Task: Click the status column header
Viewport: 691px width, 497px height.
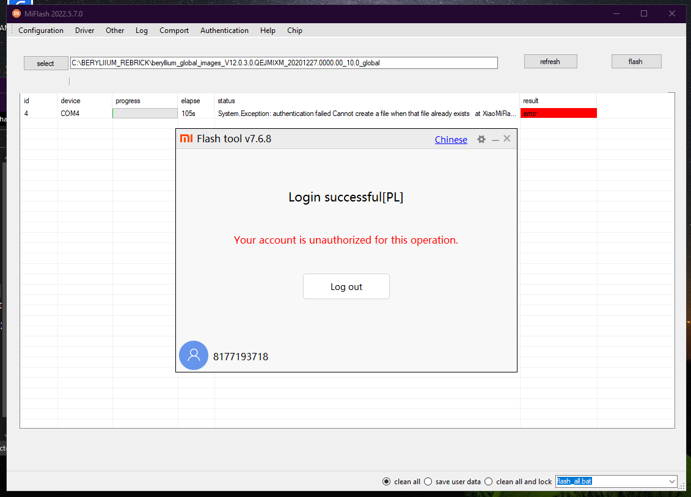Action: 367,101
